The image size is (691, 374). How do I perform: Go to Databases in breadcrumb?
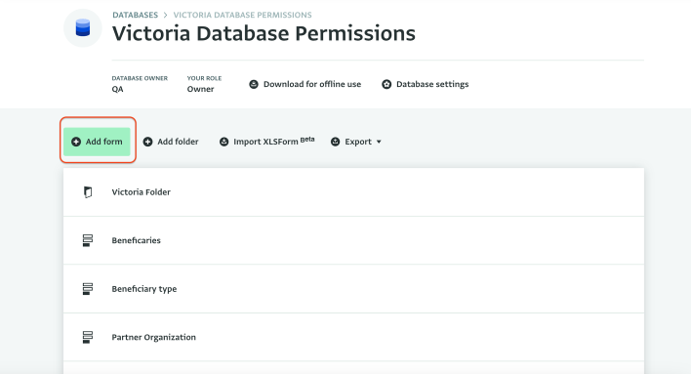click(135, 15)
